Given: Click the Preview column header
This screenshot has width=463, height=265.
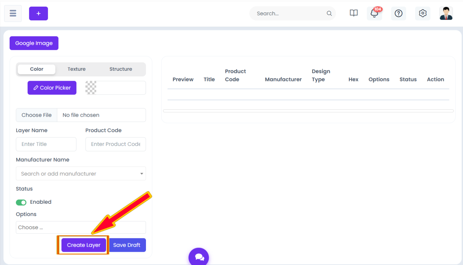Looking at the screenshot, I should tap(183, 79).
